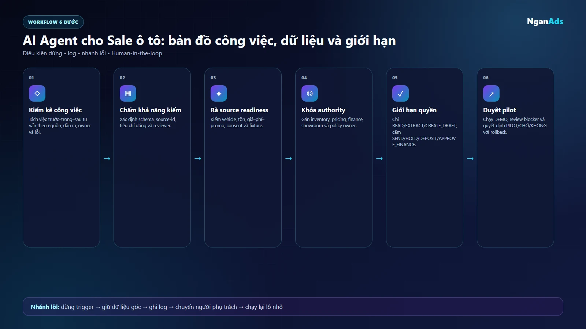Click the arrow between steps 03 and 04
This screenshot has height=329, width=586.
click(x=289, y=158)
